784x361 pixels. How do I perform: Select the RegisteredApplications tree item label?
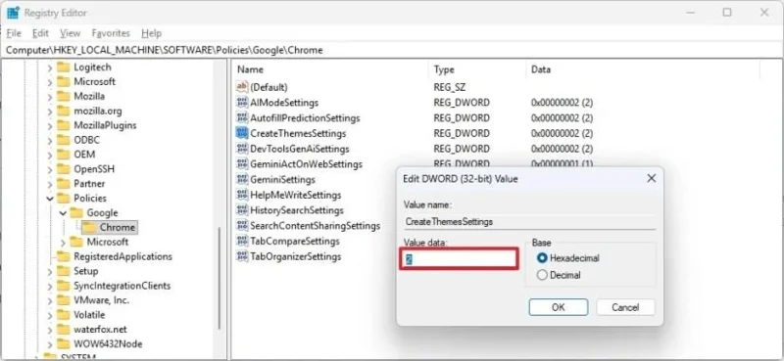point(123,256)
